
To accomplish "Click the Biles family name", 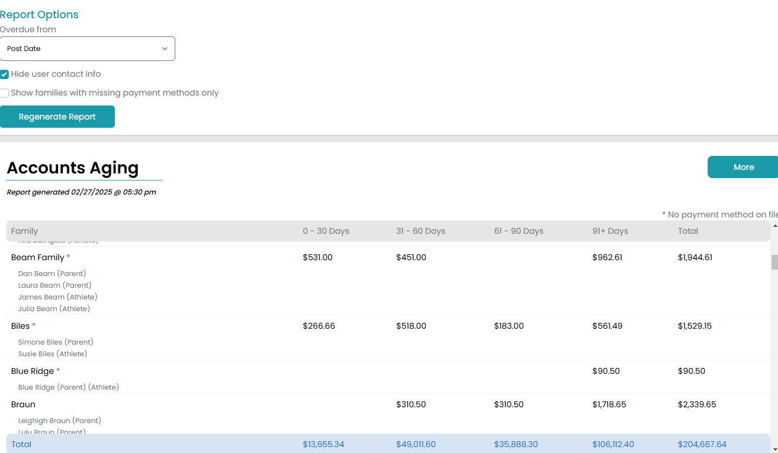I will tap(21, 326).
